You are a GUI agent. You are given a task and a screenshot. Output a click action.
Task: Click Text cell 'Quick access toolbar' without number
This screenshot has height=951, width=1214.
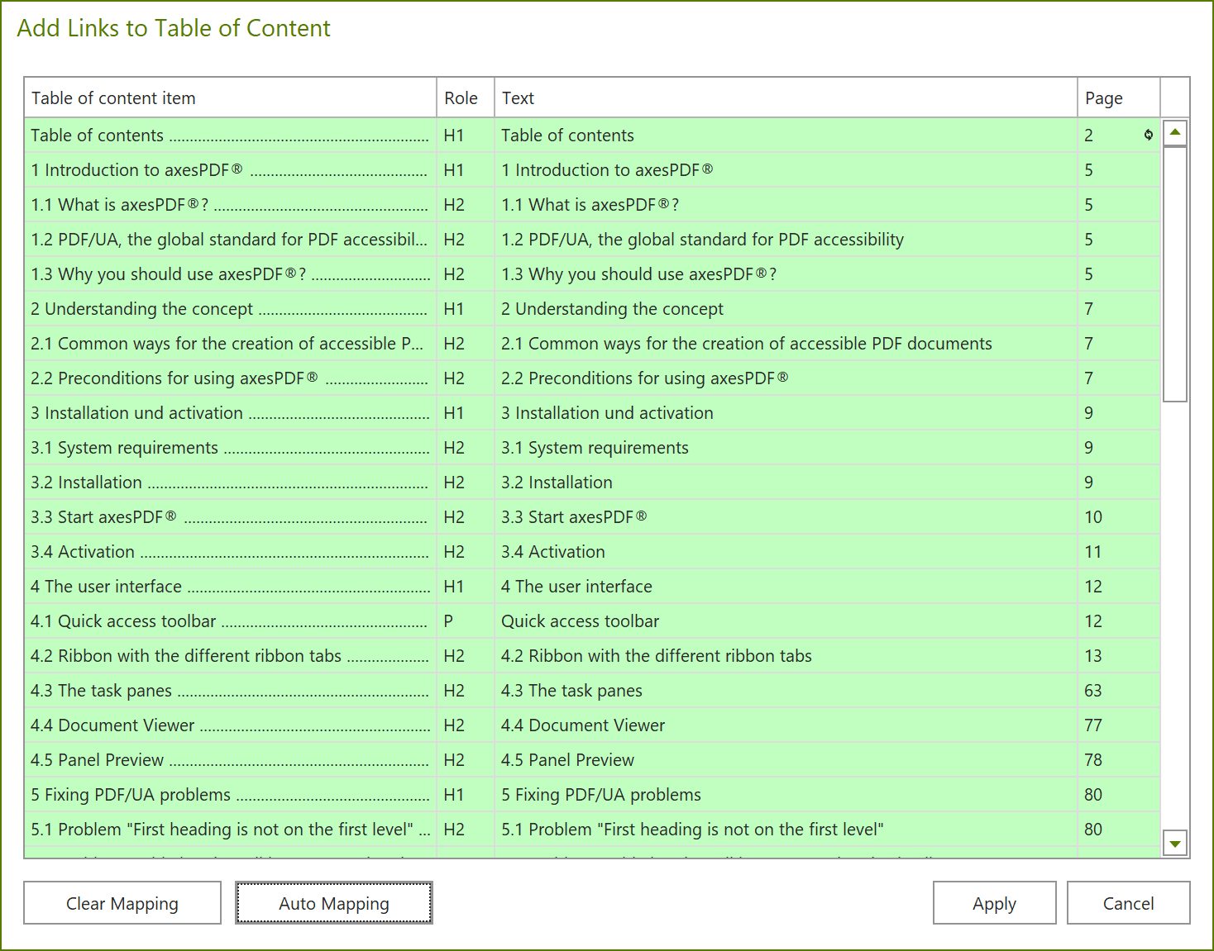786,621
